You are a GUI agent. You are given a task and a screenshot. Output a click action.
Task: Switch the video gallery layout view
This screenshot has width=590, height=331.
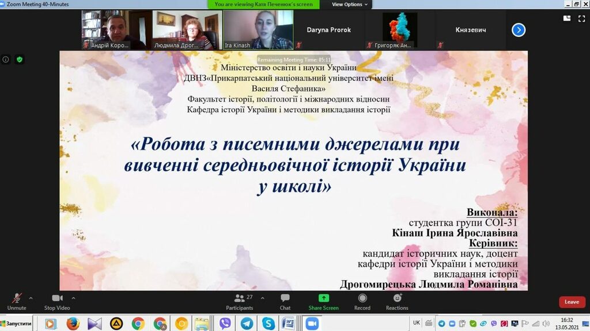click(566, 18)
